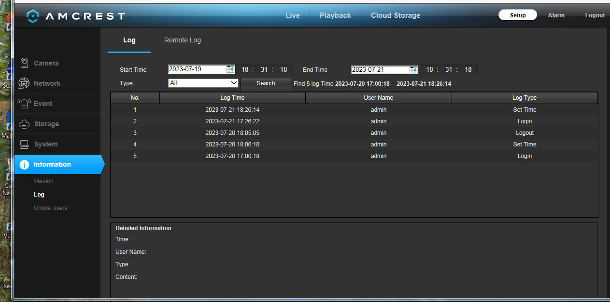
Task: Click Logout in the header
Action: pyautogui.click(x=595, y=15)
